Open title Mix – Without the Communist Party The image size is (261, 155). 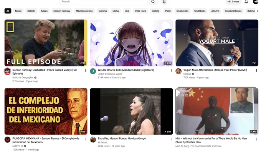coord(211,140)
